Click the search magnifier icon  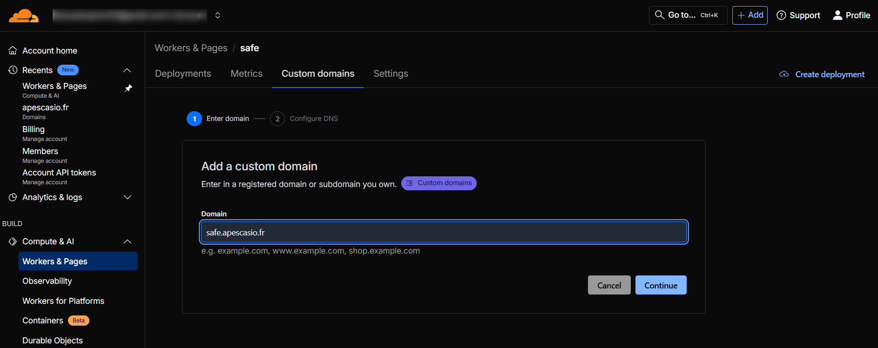659,15
